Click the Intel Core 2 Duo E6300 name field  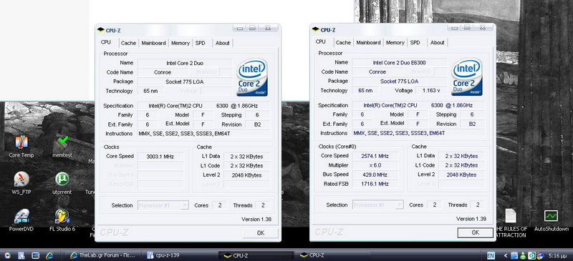(399, 63)
